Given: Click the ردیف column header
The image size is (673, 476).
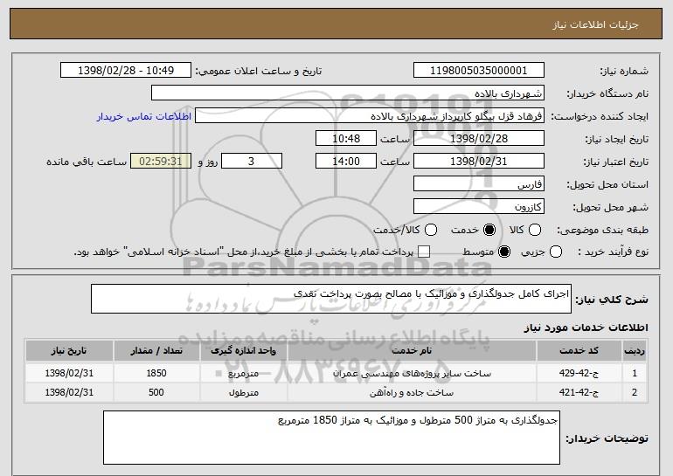Looking at the screenshot, I should (635, 351).
